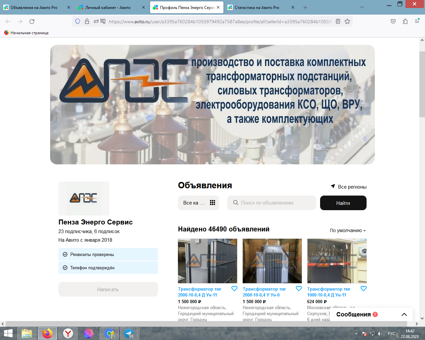Open the list all tabs dropdown
The image size is (425, 340).
362,7
